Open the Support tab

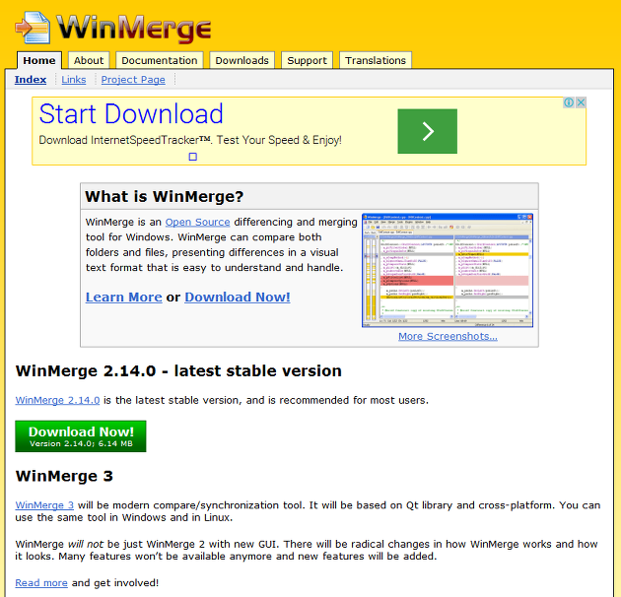[307, 60]
